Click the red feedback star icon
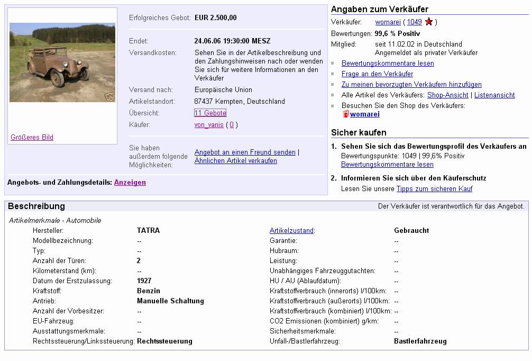Image resolution: width=532 pixels, height=361 pixels. coord(429,22)
